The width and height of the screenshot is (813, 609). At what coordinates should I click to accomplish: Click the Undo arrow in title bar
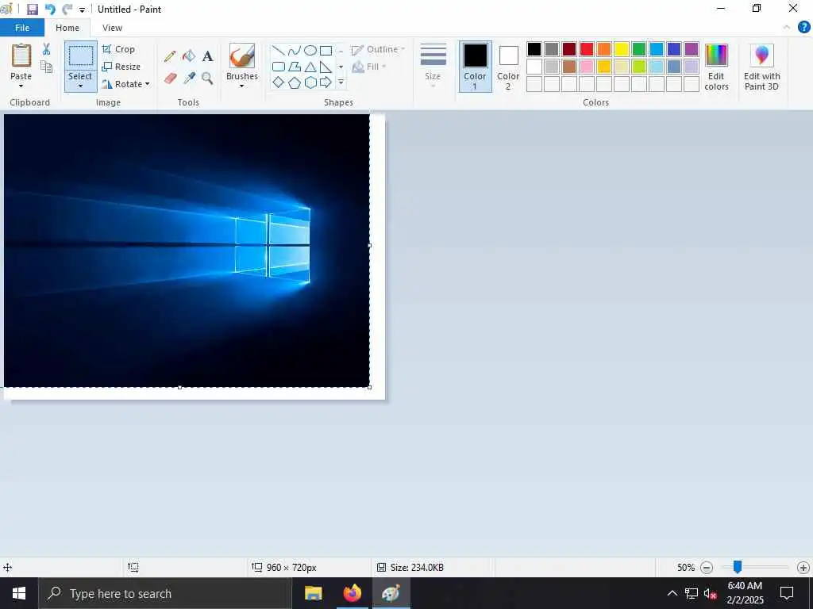point(50,10)
